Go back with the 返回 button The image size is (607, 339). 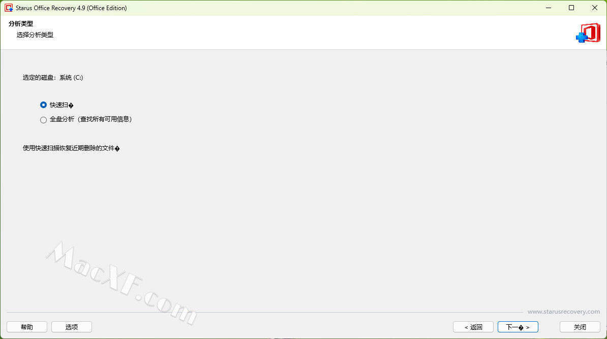pyautogui.click(x=473, y=327)
